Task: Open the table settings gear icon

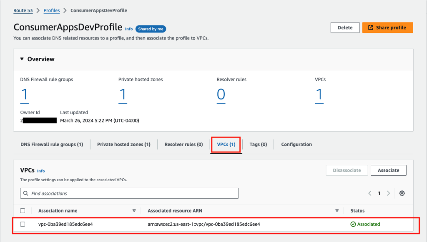Action: pos(402,193)
